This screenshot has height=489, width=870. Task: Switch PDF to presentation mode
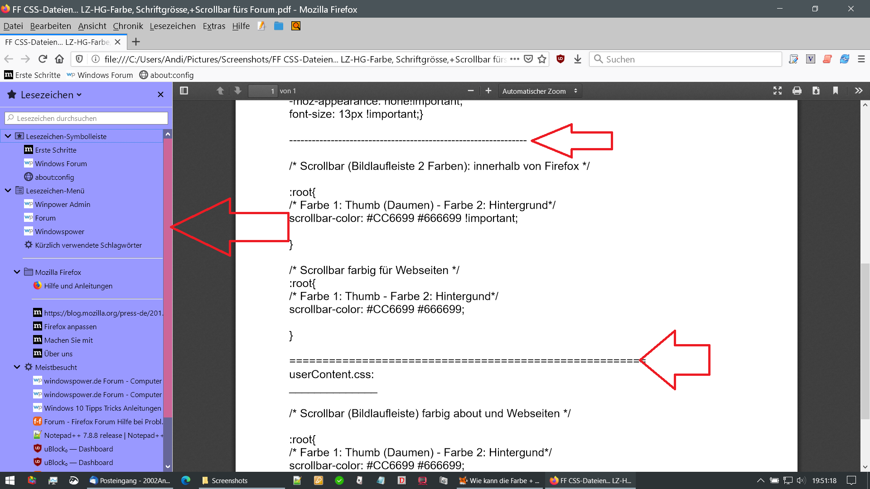tap(778, 91)
